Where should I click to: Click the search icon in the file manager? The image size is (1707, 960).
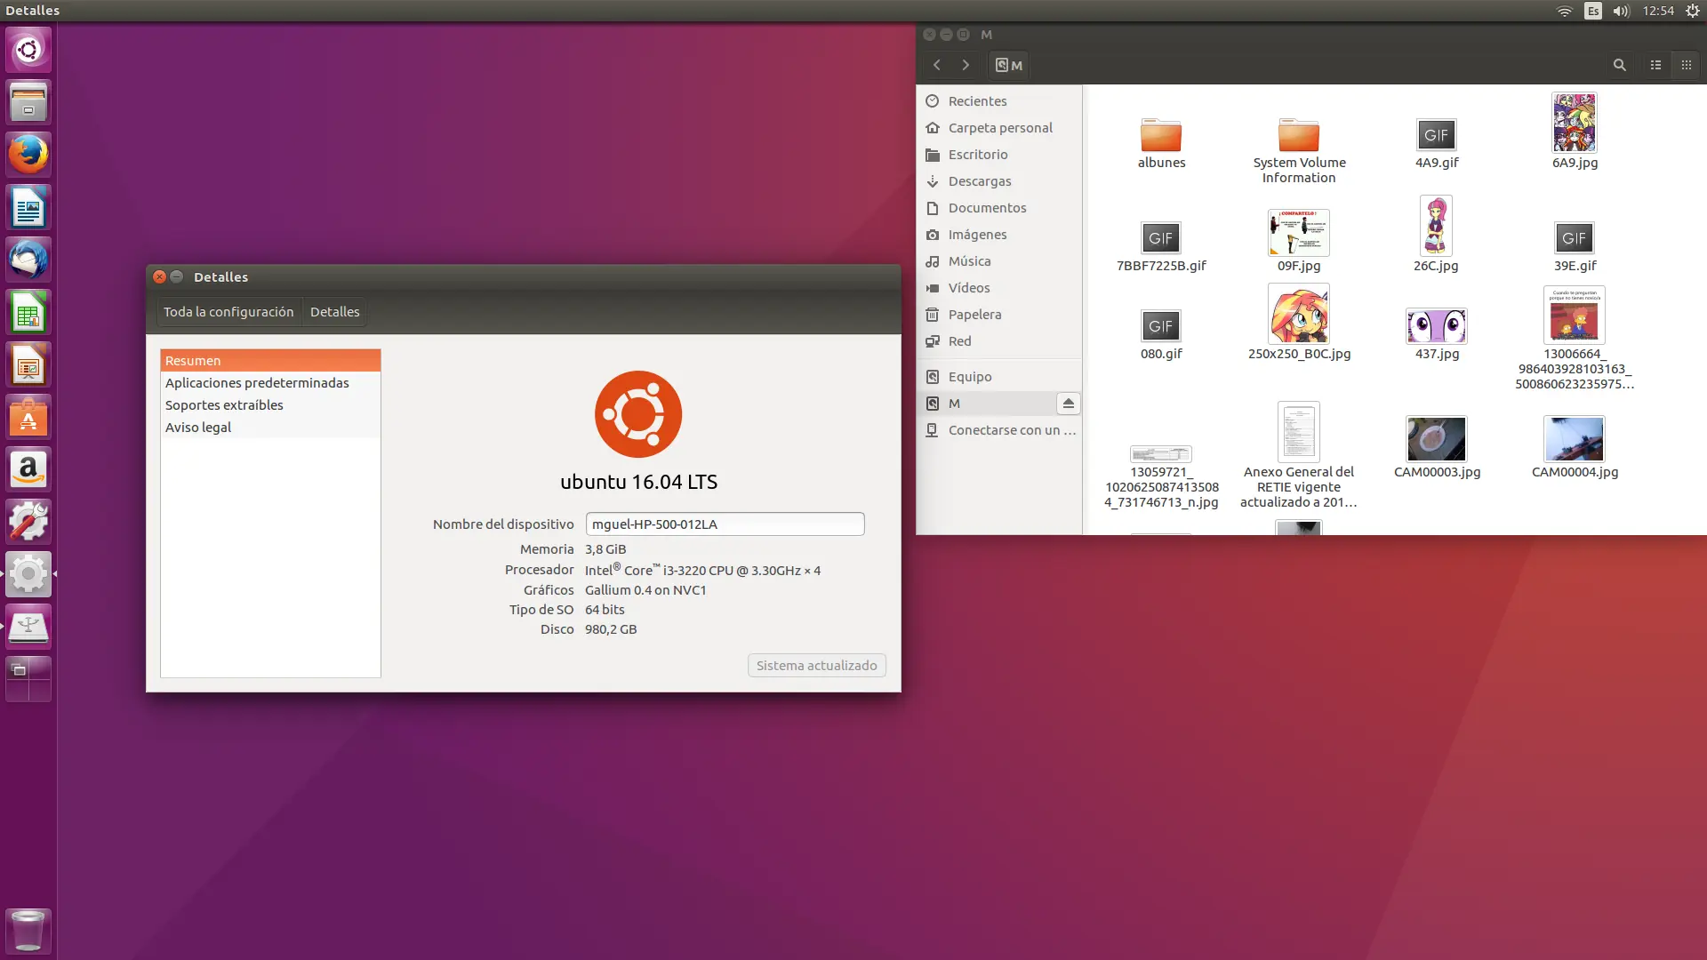pos(1618,64)
